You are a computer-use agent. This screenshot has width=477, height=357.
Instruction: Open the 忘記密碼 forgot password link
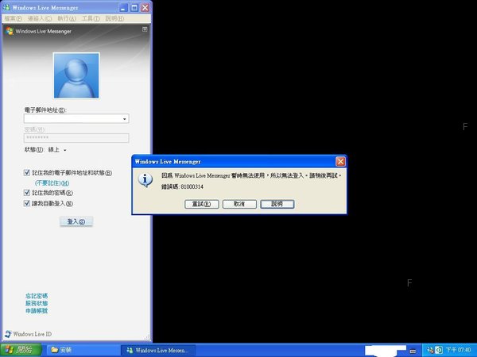[37, 296]
